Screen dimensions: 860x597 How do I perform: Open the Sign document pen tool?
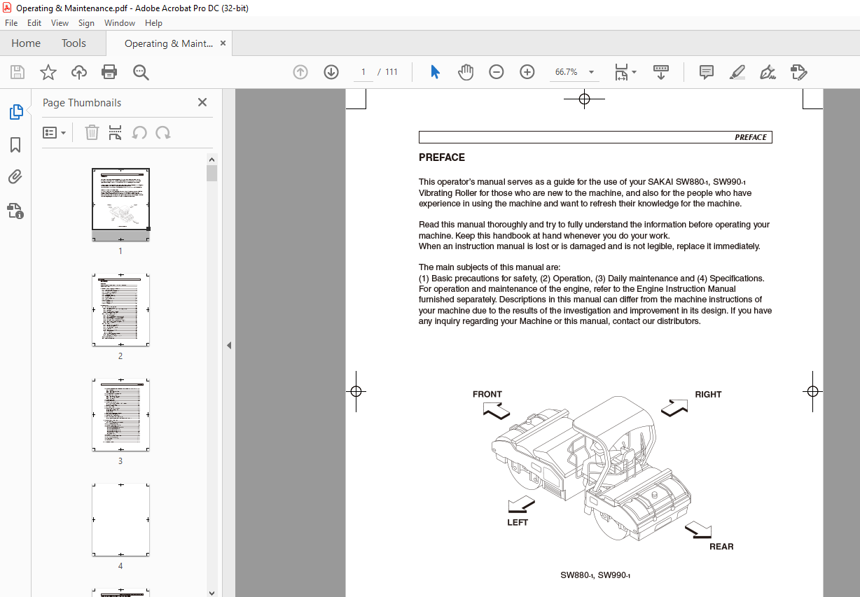768,72
